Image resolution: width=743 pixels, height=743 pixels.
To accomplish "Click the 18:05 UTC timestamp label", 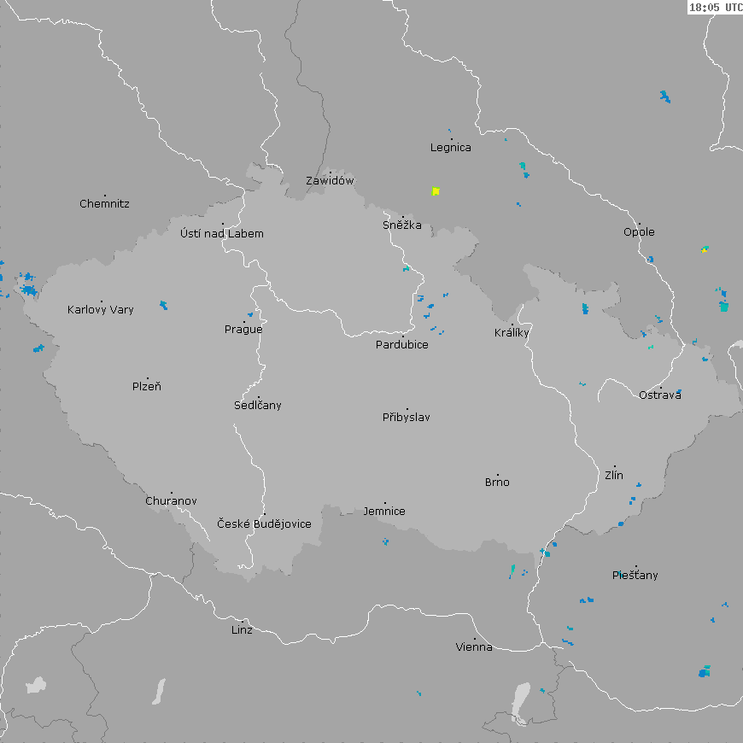I will (715, 7).
